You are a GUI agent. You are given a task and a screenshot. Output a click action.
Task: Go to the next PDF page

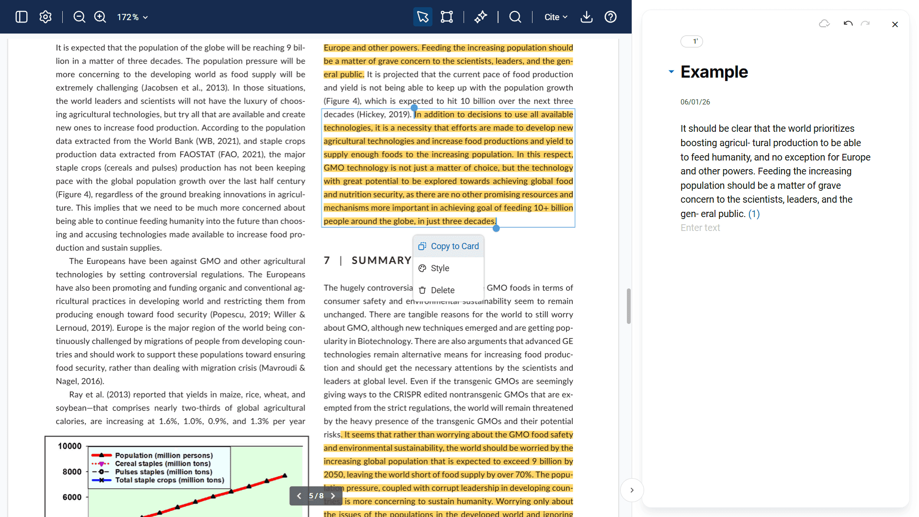click(333, 496)
